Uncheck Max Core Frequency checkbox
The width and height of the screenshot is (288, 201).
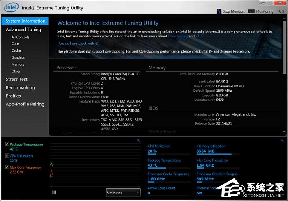click(x=7, y=167)
